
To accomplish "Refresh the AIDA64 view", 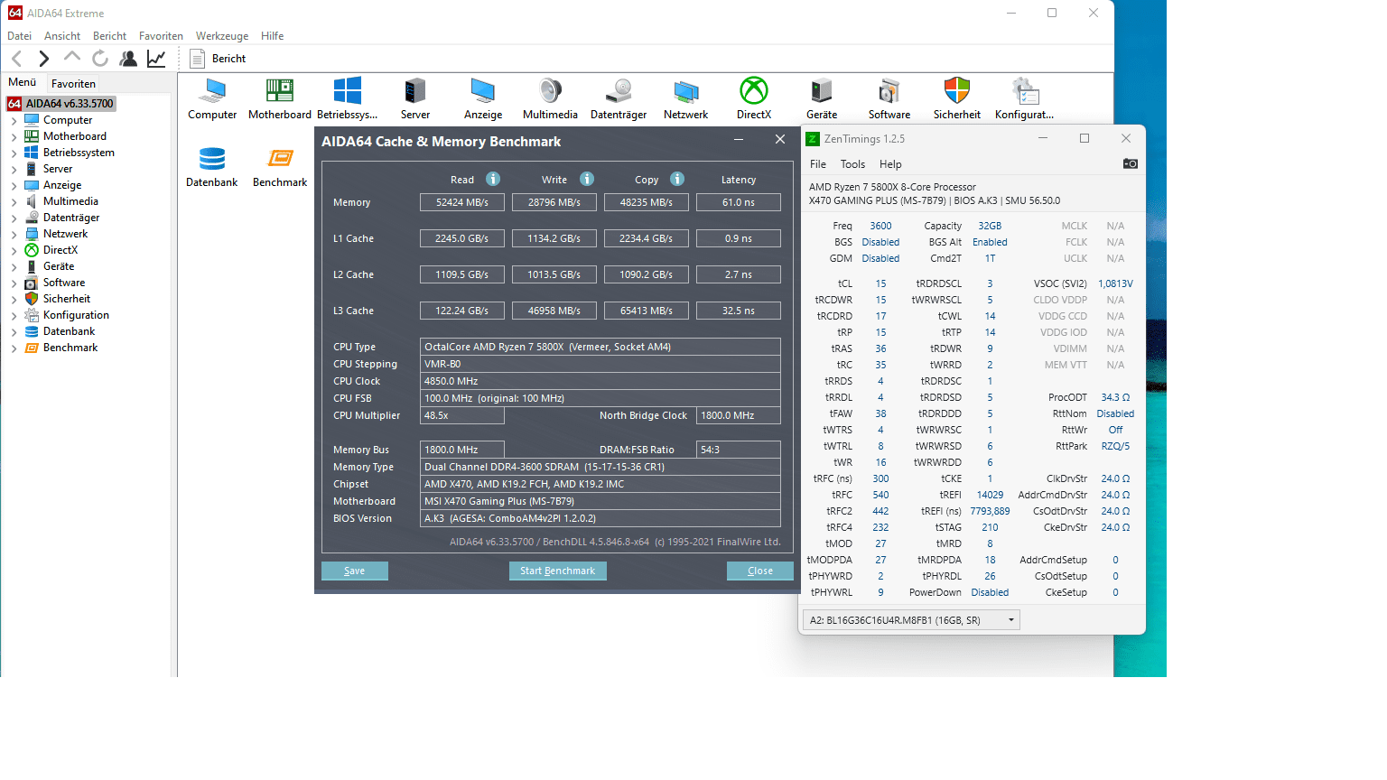I will [x=100, y=59].
